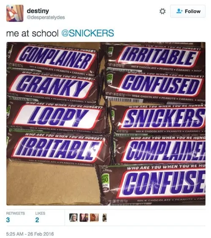Screen dimensions: 211x238
Task: Click the CRANKY candy bar in photo
Action: point(52,87)
